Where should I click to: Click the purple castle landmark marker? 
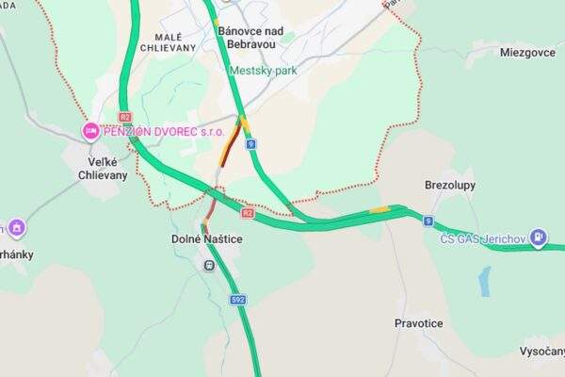point(17,228)
